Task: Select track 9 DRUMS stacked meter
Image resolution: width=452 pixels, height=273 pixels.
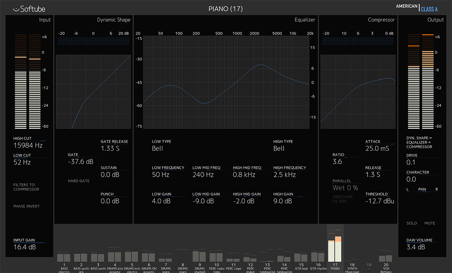Action: [199, 256]
